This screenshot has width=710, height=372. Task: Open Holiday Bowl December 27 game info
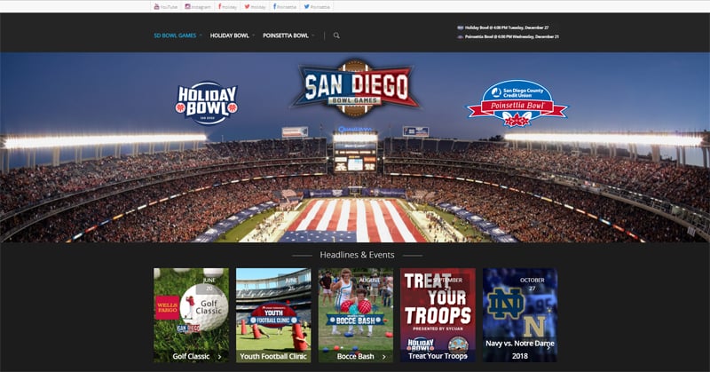click(x=503, y=28)
